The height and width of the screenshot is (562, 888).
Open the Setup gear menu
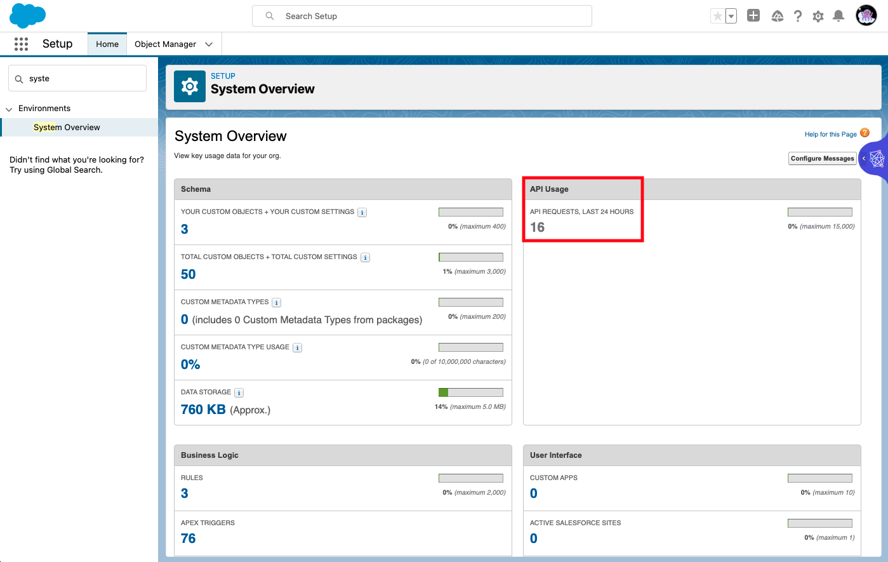point(818,17)
